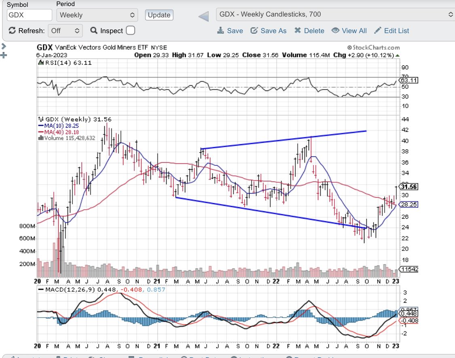Click the GDX VanEck Vectors Gold Miners ETF title
The image size is (455, 358).
102,48
